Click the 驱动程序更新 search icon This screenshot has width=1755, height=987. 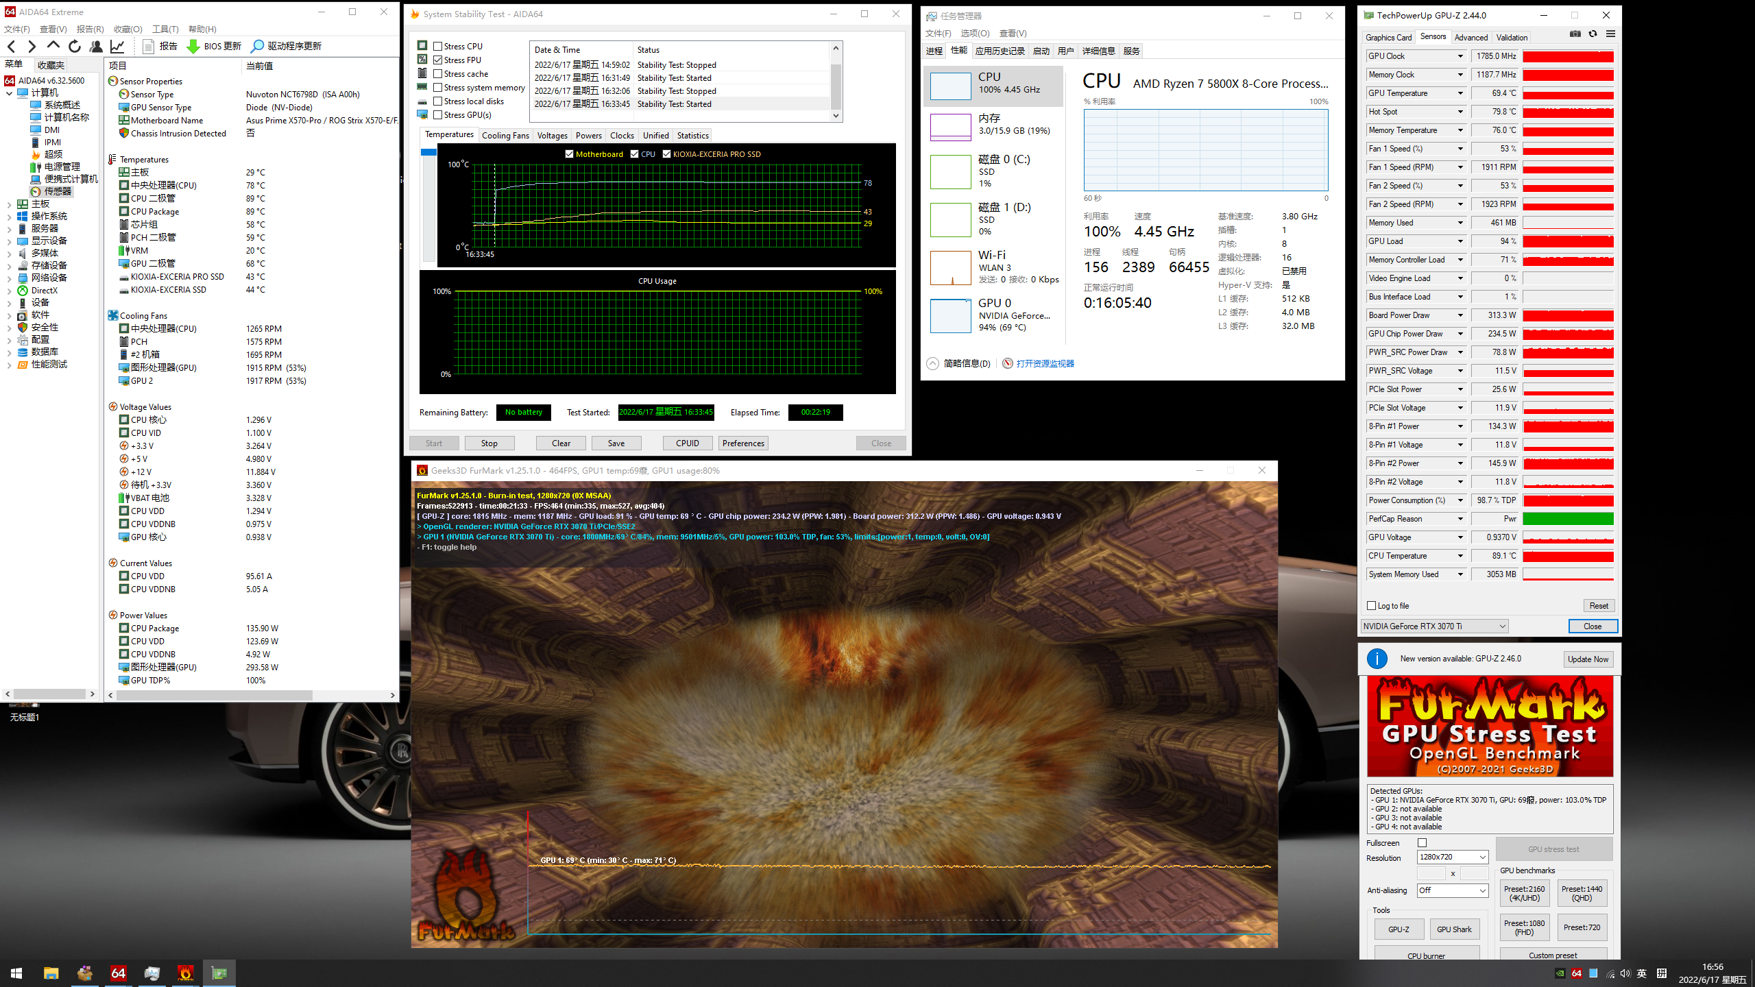click(257, 46)
